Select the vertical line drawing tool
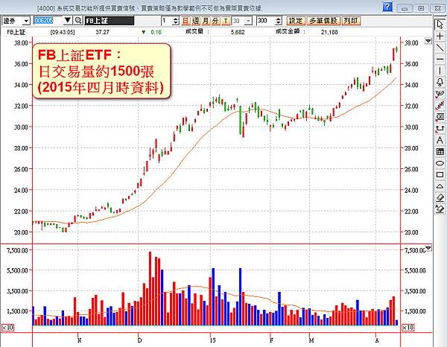This screenshot has height=347, width=447. (440, 71)
